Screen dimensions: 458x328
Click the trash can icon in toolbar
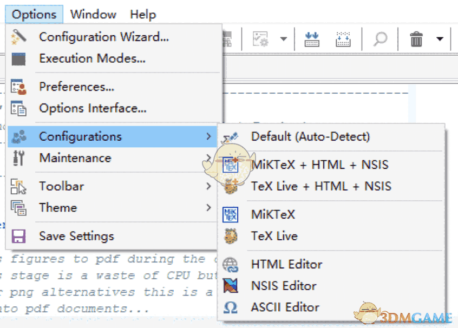416,39
